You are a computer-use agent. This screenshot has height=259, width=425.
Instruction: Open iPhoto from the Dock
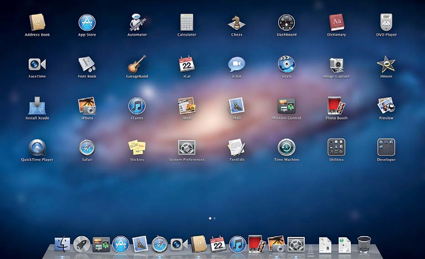tap(276, 244)
